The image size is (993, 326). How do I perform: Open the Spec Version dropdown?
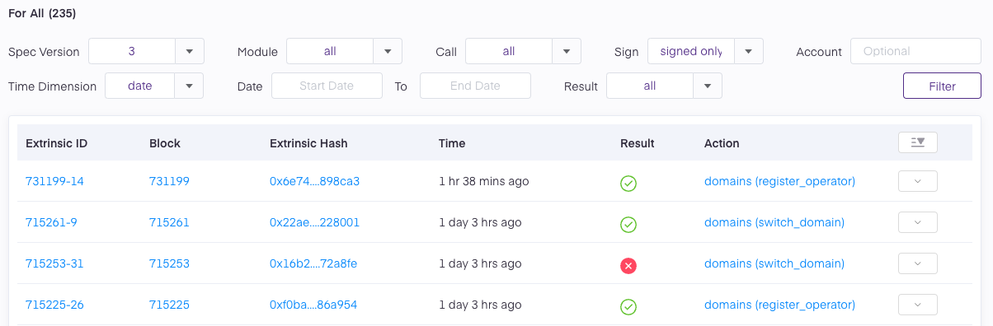click(x=146, y=51)
